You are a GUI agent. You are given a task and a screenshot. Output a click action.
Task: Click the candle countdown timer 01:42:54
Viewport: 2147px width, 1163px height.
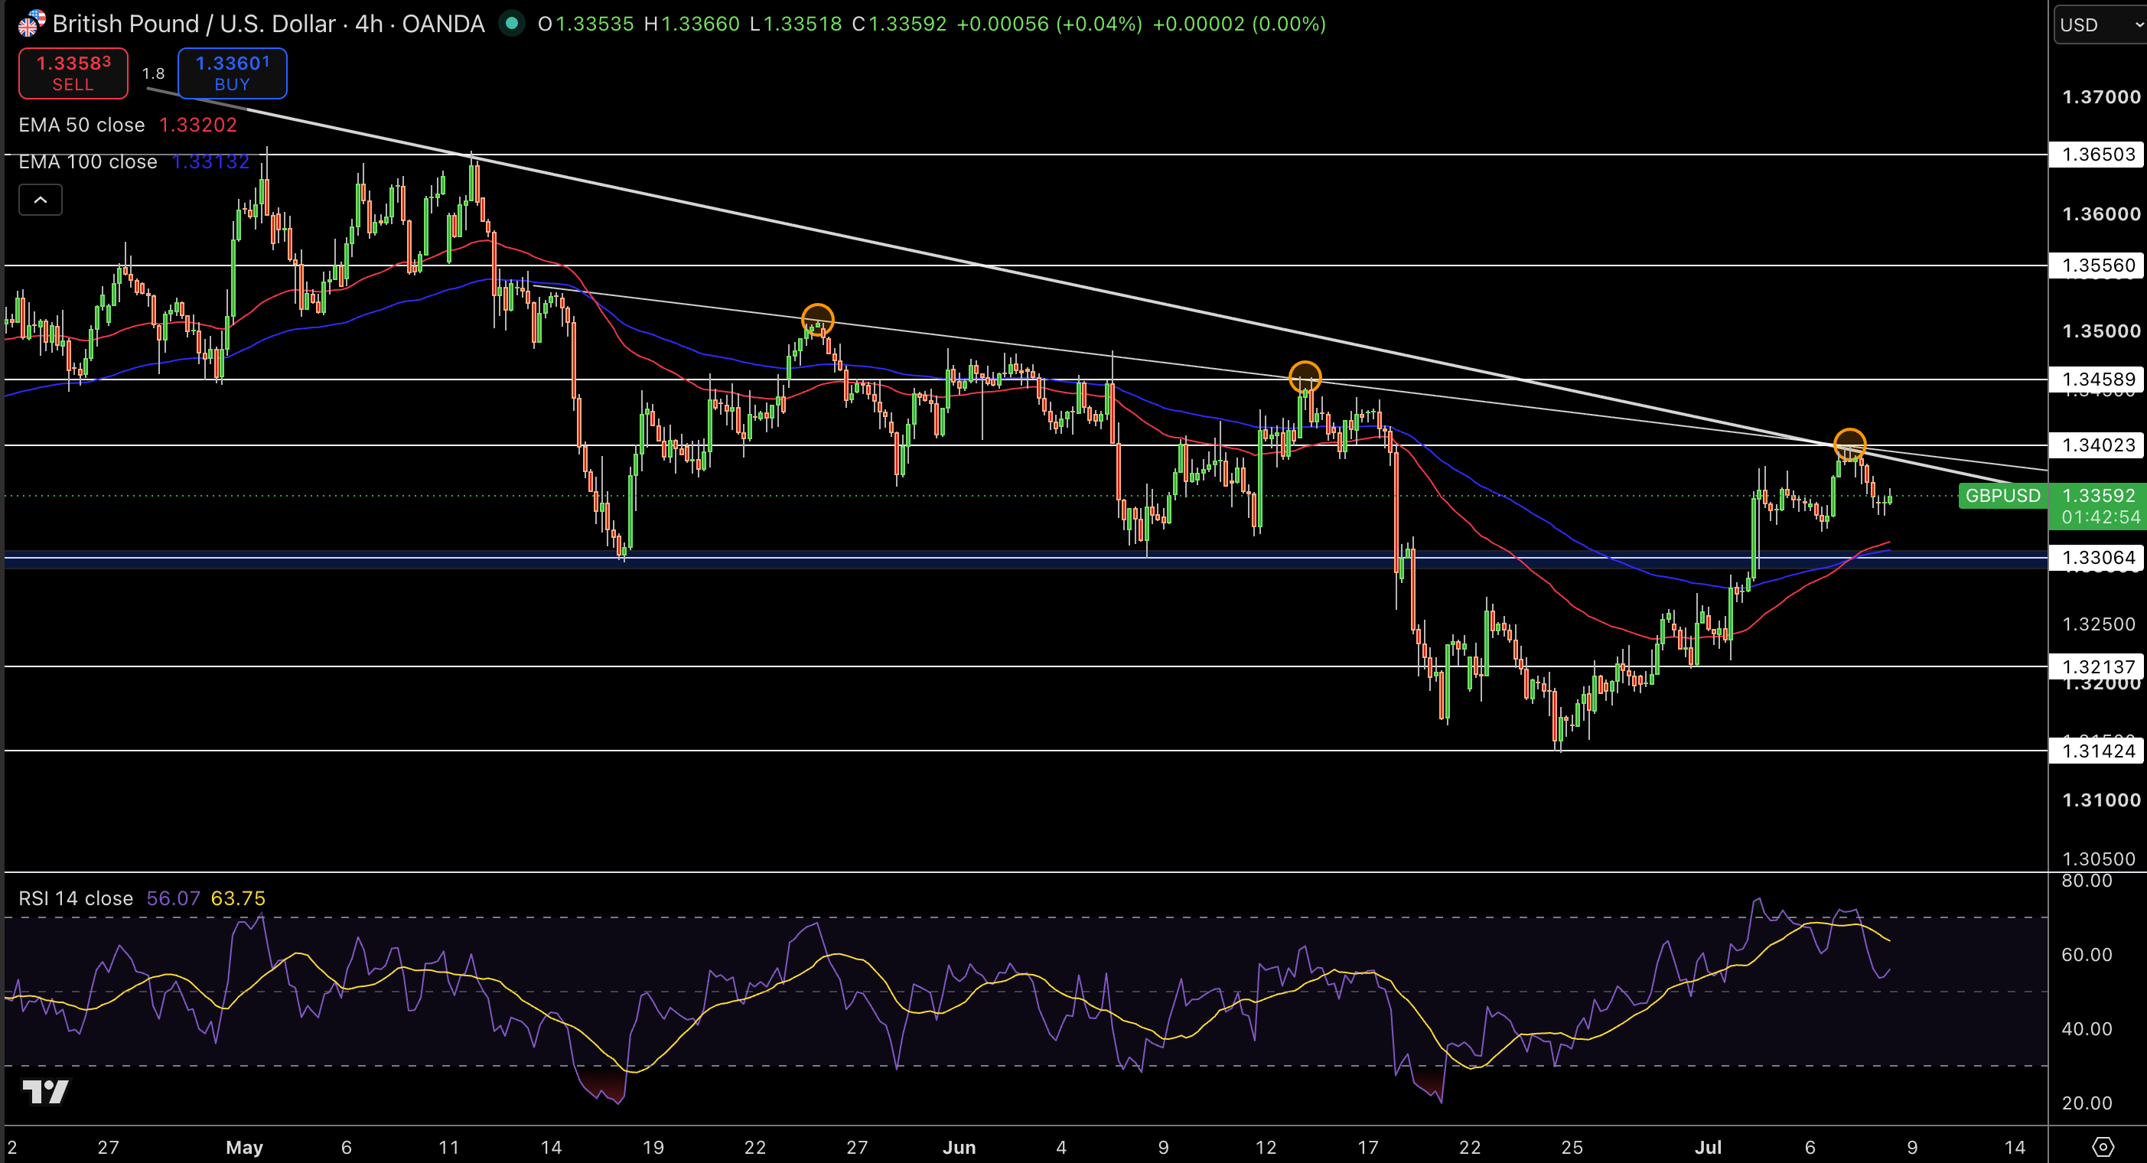click(2100, 517)
